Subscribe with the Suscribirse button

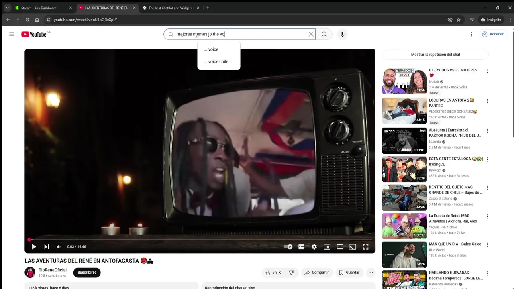[87, 273]
